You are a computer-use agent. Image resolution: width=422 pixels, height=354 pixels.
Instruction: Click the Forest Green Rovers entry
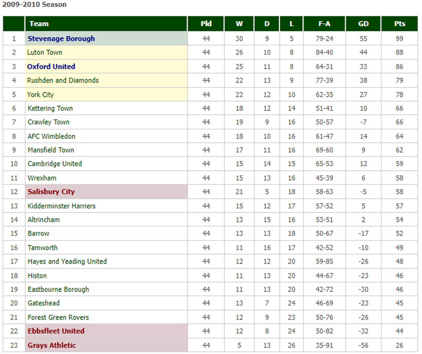tap(58, 317)
